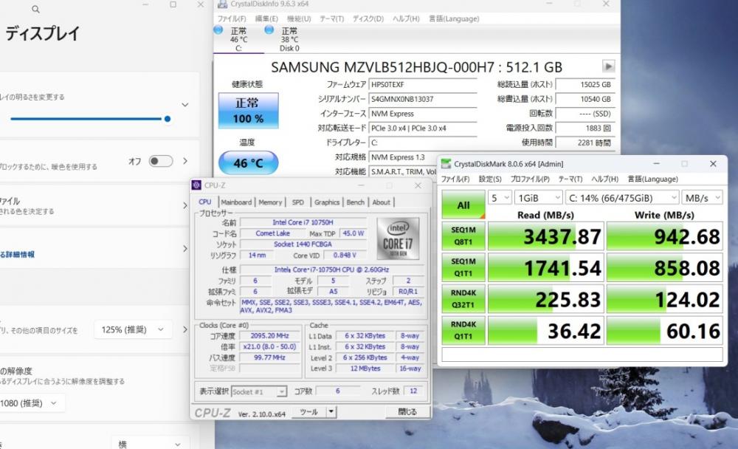Switch to the CPU tab in CPU-Z
Screen dimensions: 738x449
[x=205, y=202]
